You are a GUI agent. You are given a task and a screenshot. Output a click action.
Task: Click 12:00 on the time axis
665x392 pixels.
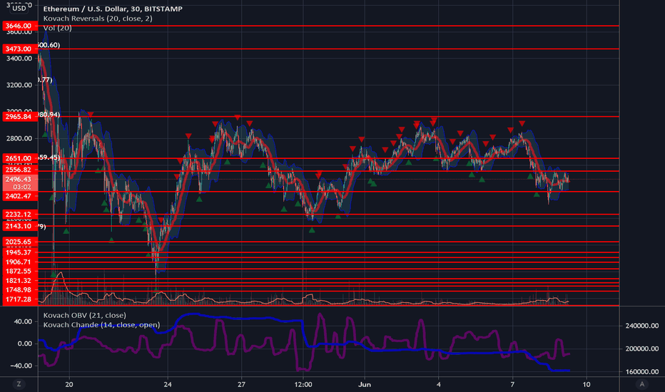coord(303,384)
